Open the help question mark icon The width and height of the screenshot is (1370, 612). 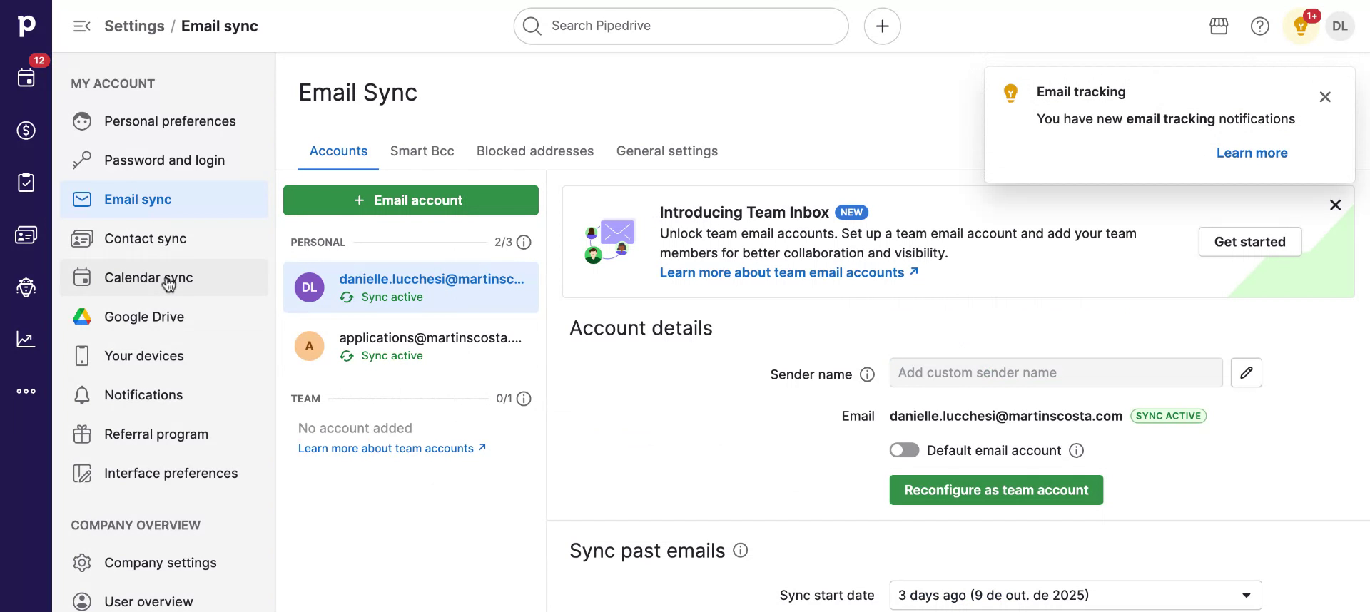pyautogui.click(x=1259, y=26)
